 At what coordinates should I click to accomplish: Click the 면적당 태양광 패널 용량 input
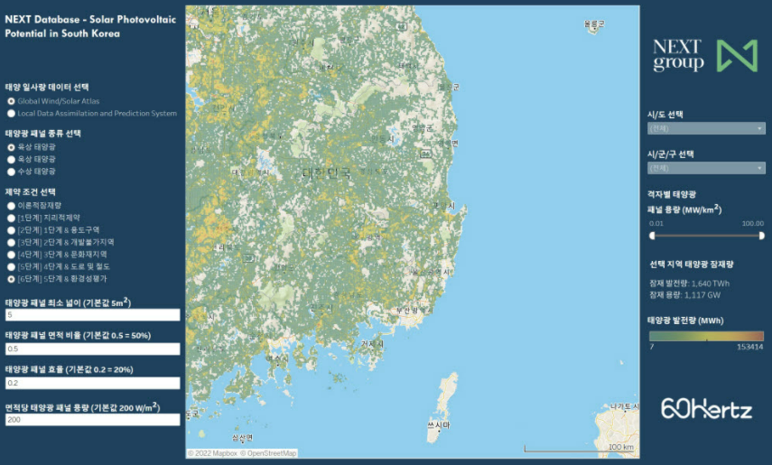pos(93,420)
